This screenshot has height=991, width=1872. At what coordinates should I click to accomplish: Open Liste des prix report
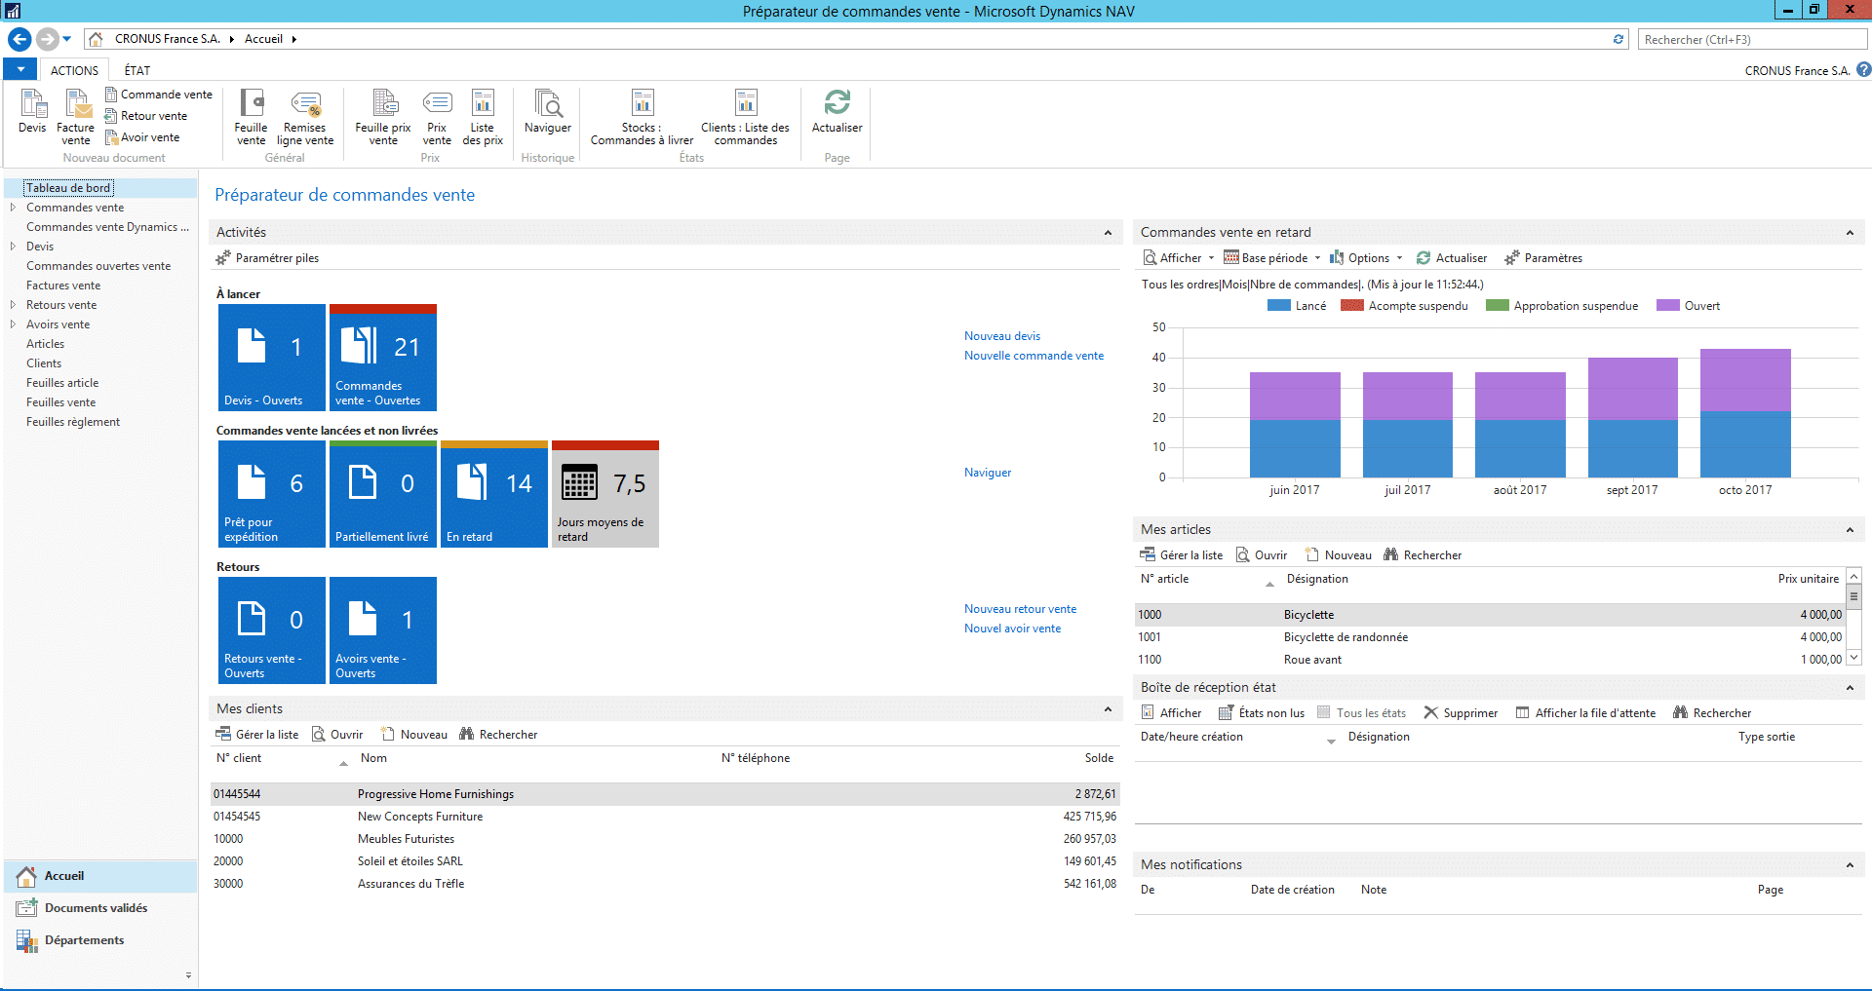pos(483,117)
